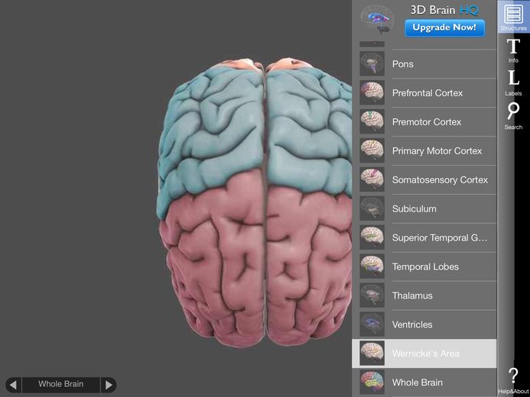Select the Wernicke's Area thumbnail
Screen dimensions: 530x397
click(372, 353)
